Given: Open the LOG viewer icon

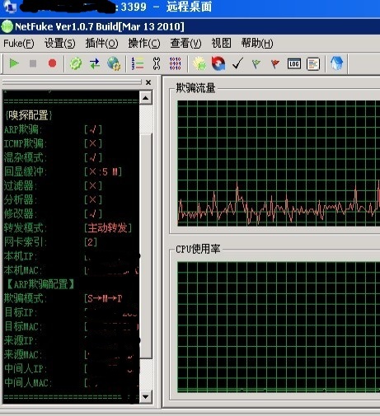Looking at the screenshot, I should tap(294, 63).
